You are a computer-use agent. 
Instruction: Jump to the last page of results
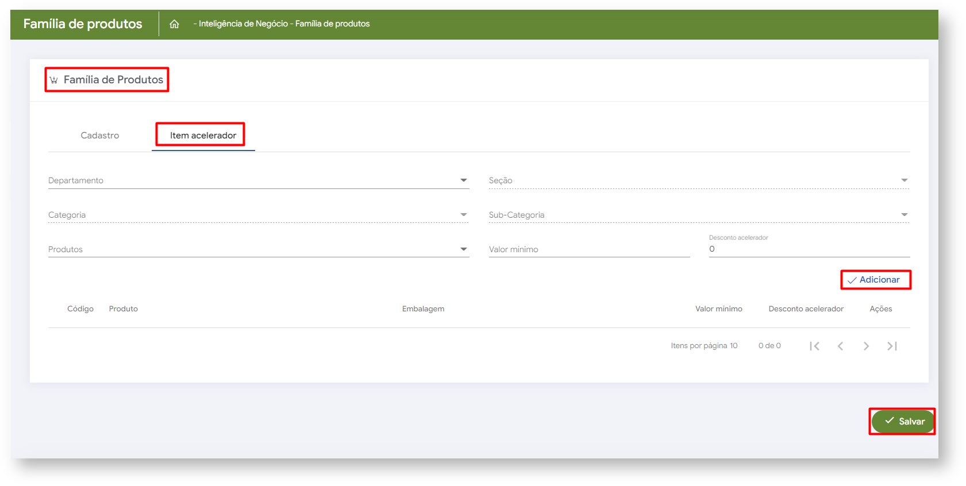point(892,346)
